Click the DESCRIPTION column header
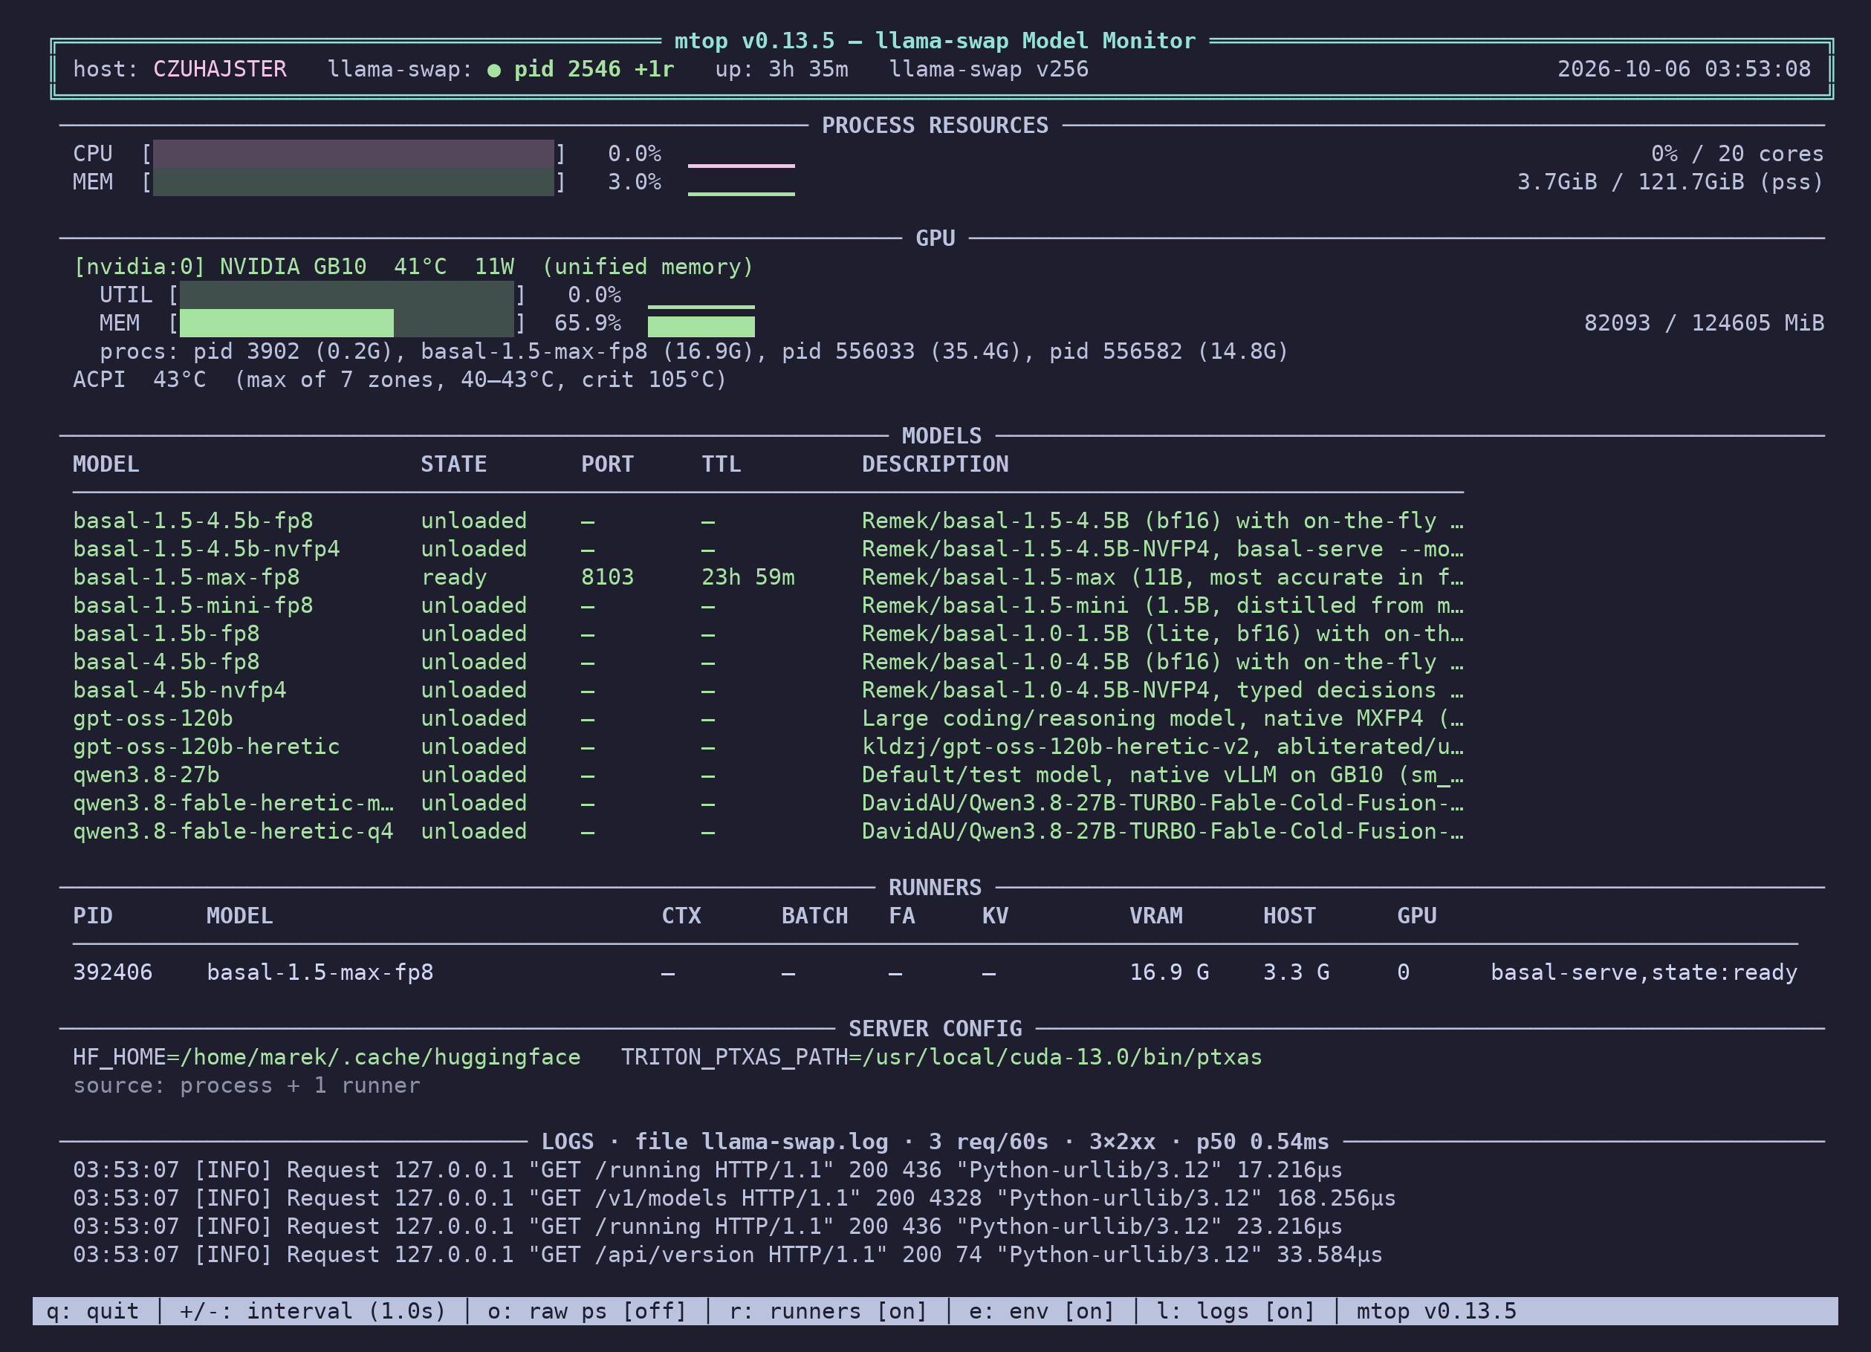The width and height of the screenshot is (1871, 1352). tap(935, 464)
